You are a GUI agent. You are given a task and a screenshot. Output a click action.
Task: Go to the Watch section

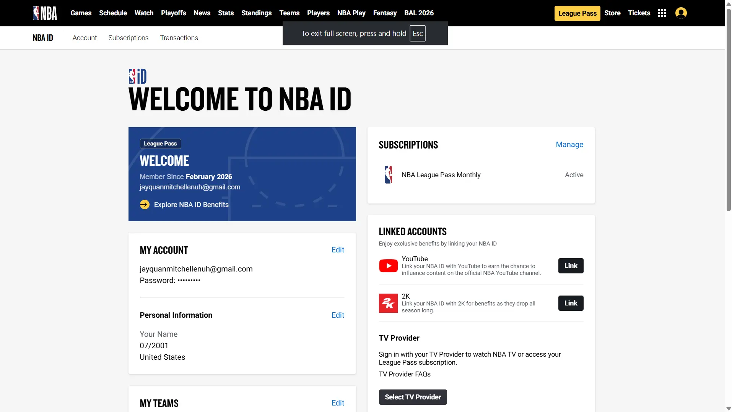(144, 13)
